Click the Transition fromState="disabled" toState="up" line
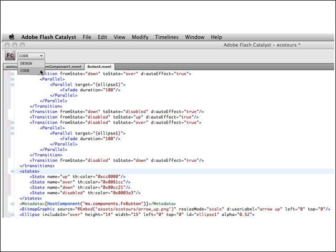This screenshot has height=252, width=336. tap(114, 117)
